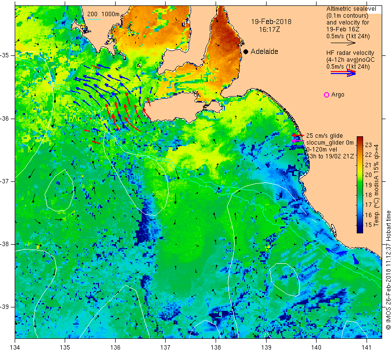
Task: Click the 134 longitude axis label
Action: (15, 347)
